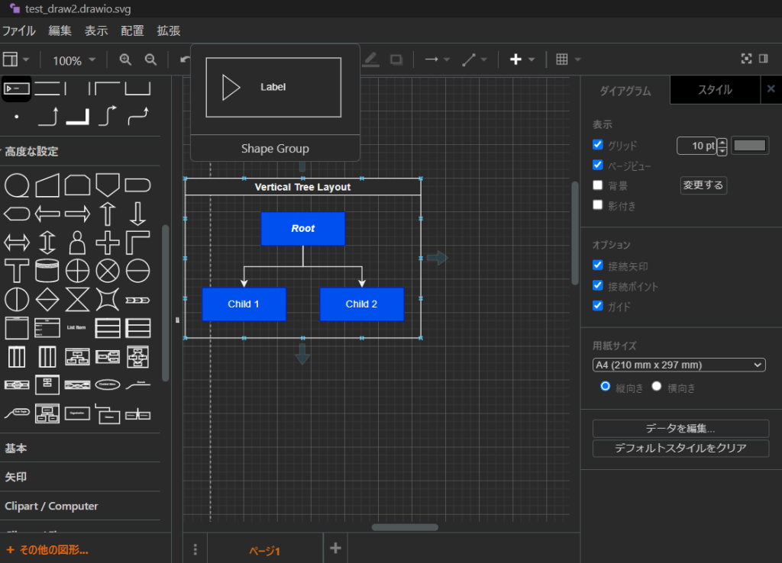Select the Cylinder shape in the palette
Screen dimensions: 782x563
tap(47, 270)
